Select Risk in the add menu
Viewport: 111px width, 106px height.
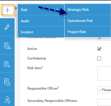(41, 10)
